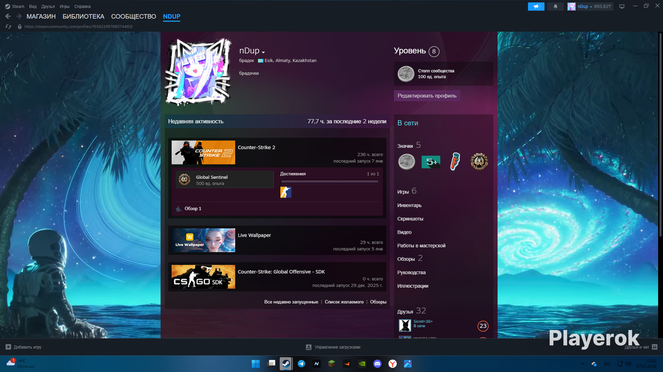This screenshot has width=663, height=372.
Task: Open the Список желаемого link
Action: tap(344, 302)
